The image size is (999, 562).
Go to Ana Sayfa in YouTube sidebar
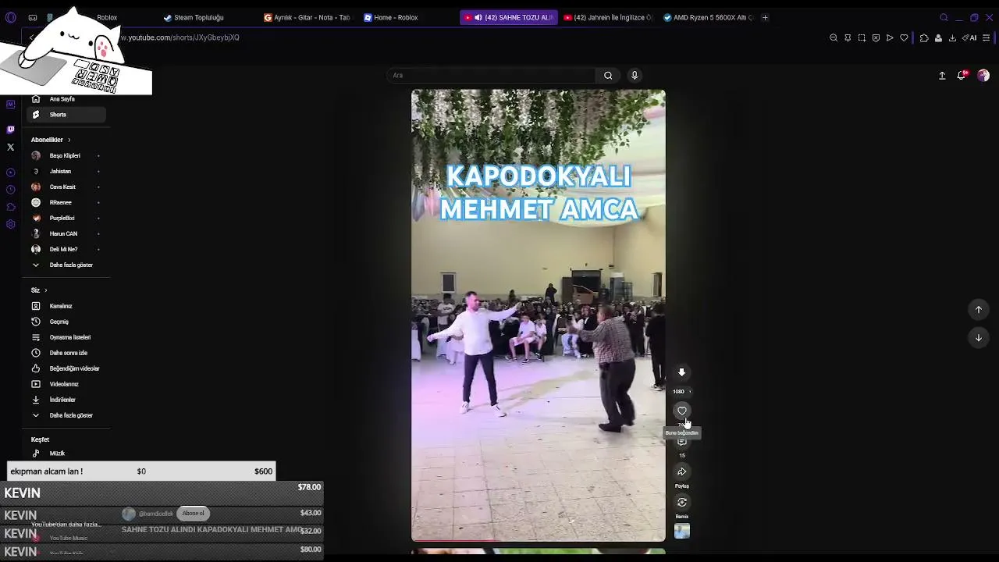click(66, 99)
